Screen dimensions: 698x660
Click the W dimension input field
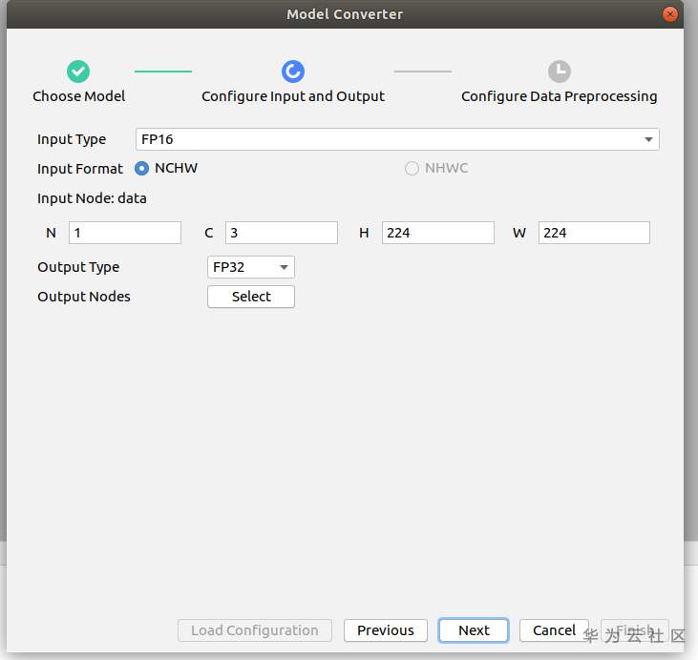click(594, 233)
